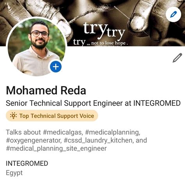Click the 'Talks about' label

[23, 132]
